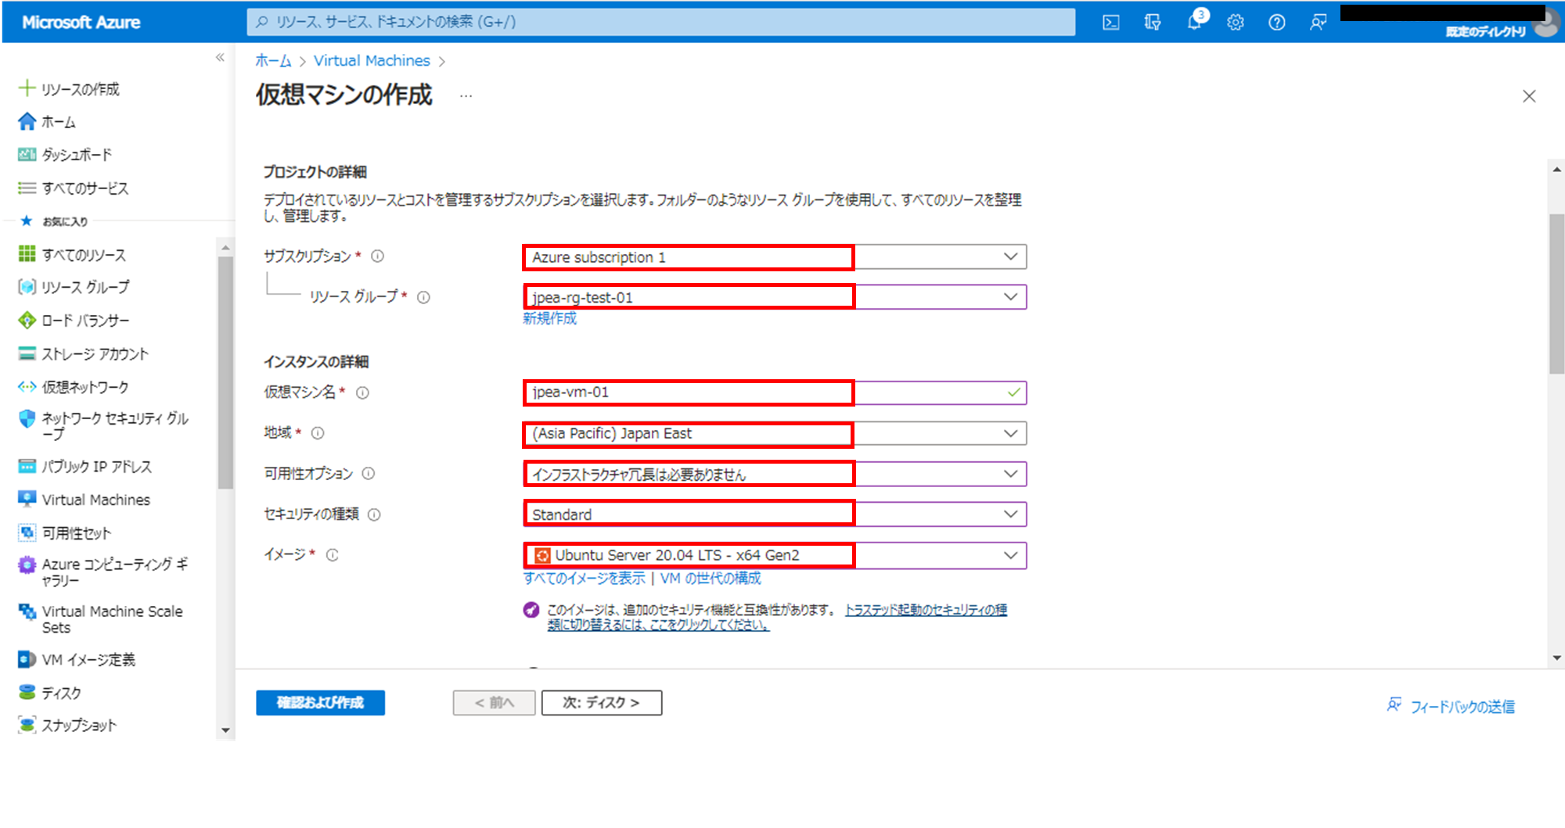1565x828 pixels.
Task: Open help question mark icon
Action: [x=1276, y=23]
